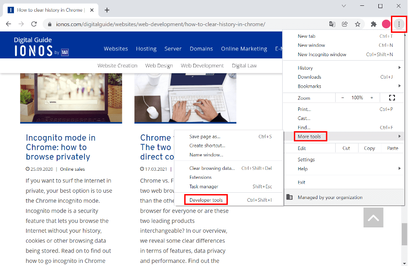Open New Incognito window

343,54
